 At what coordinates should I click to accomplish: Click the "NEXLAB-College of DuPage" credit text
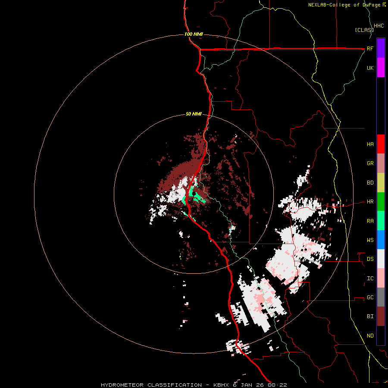click(x=345, y=5)
